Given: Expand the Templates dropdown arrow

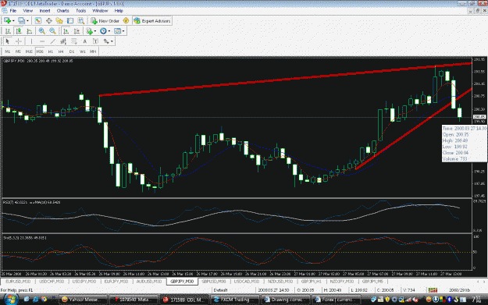Looking at the screenshot, I should point(123,31).
